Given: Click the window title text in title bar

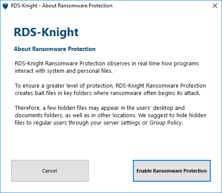Looking at the screenshot, I should click(62, 6).
